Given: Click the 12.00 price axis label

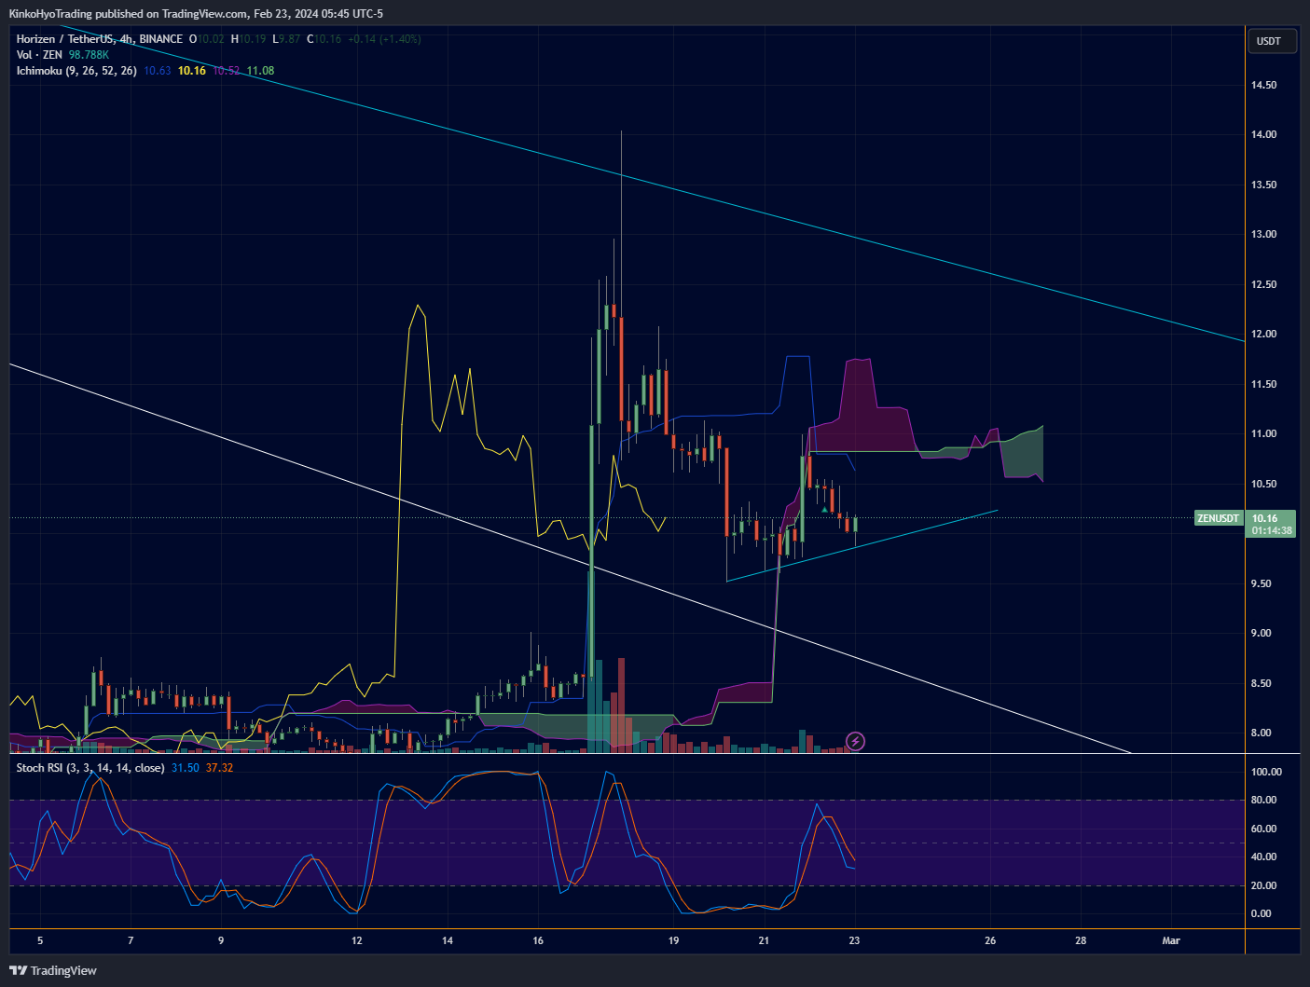Looking at the screenshot, I should [x=1264, y=334].
